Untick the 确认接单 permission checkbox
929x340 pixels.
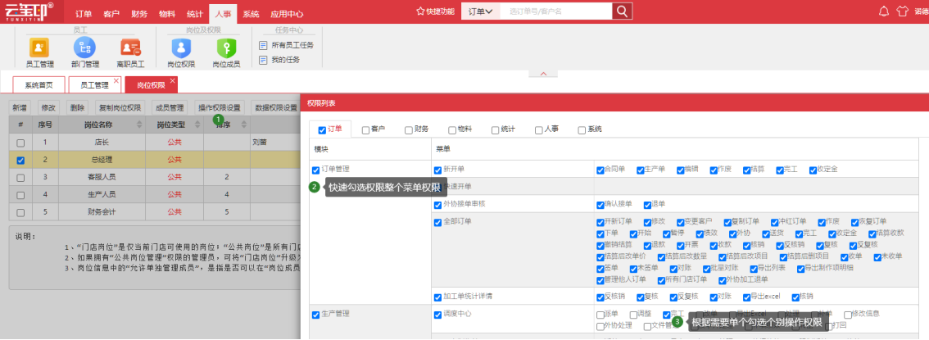coord(600,204)
